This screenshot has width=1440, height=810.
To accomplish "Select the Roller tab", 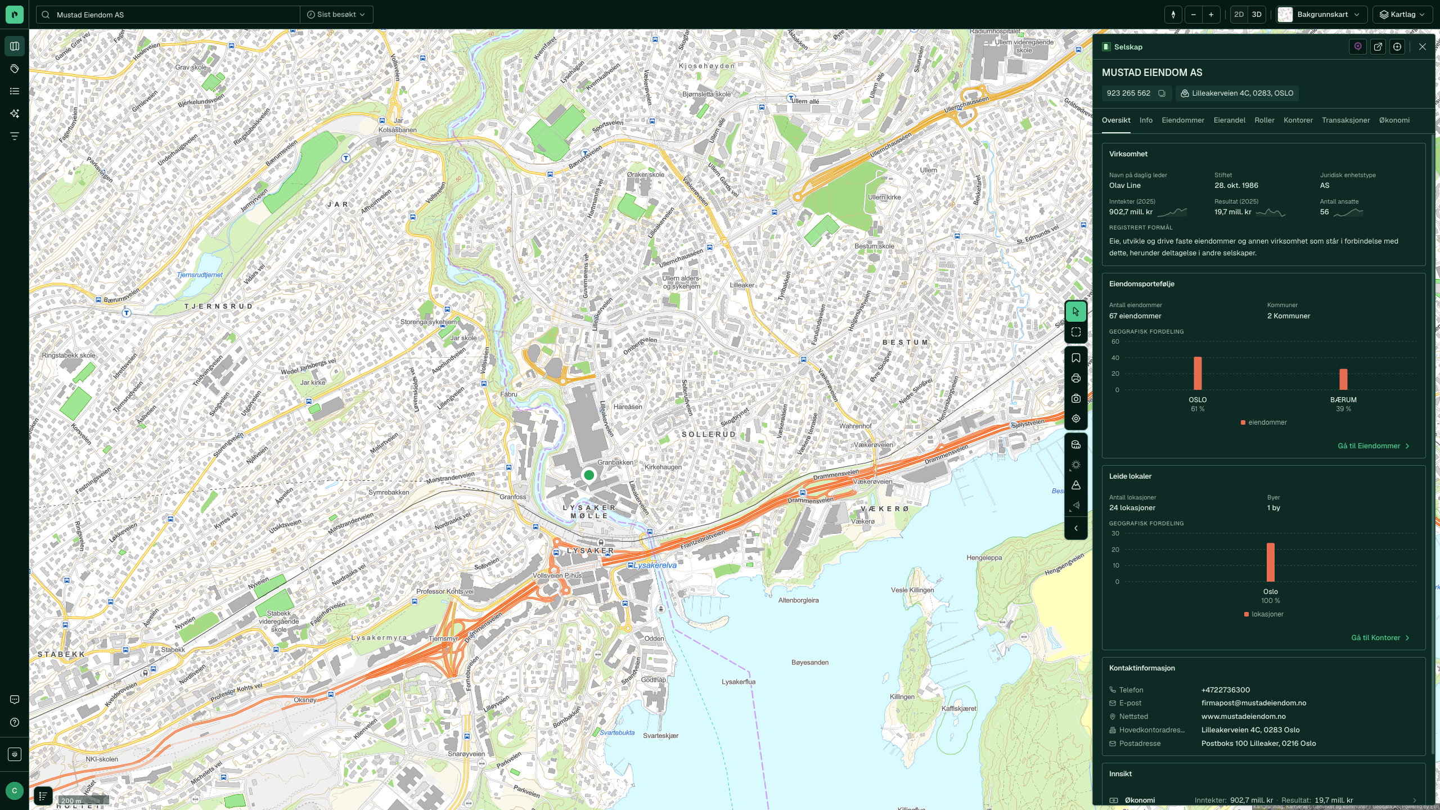I will click(1264, 120).
